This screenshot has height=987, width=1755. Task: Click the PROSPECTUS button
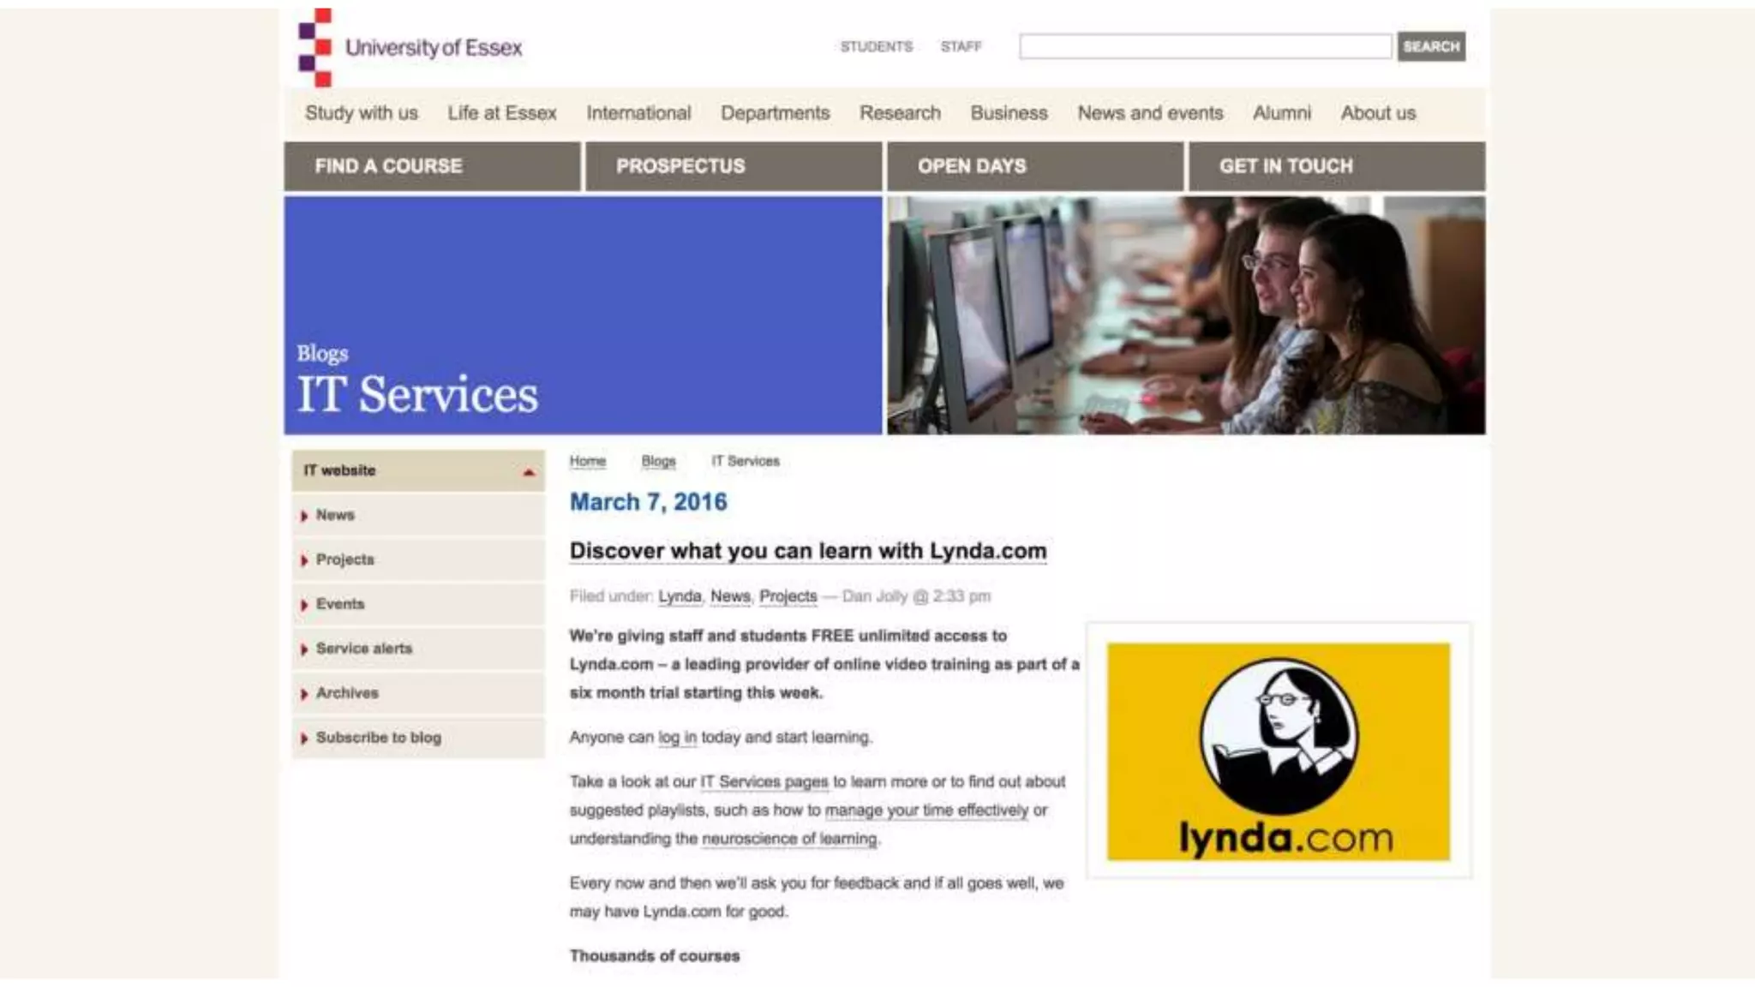click(734, 166)
